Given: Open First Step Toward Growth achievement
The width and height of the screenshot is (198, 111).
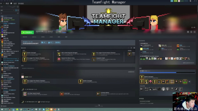Looking at the screenshot, I should 35,94.
